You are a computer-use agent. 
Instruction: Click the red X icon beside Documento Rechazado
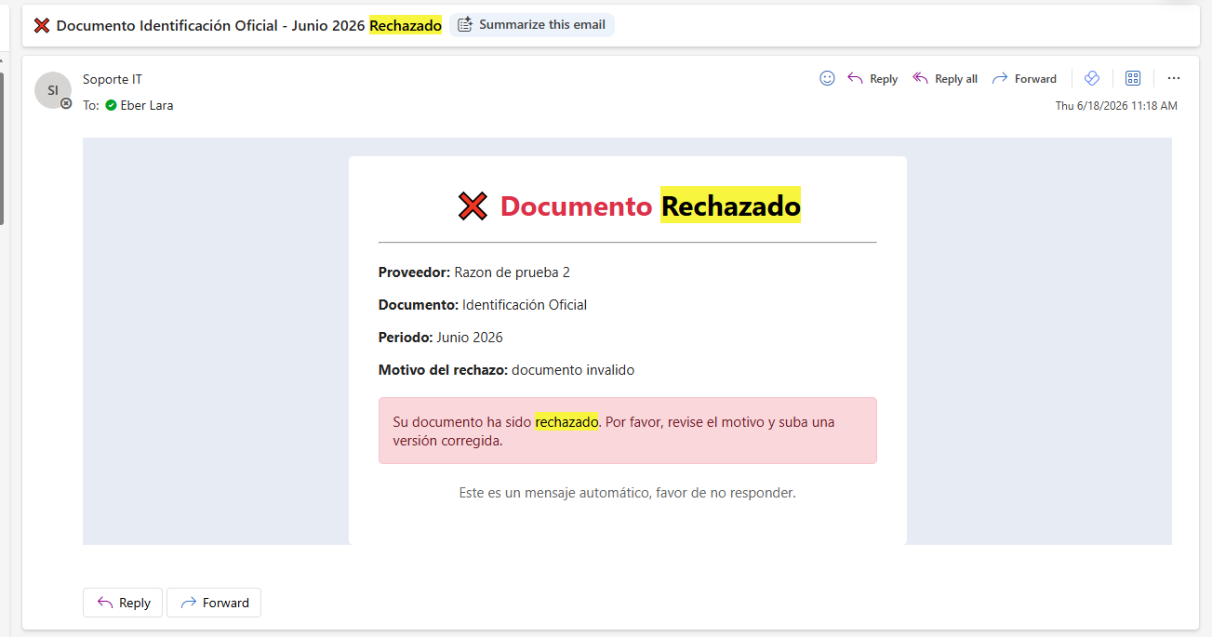tap(473, 206)
